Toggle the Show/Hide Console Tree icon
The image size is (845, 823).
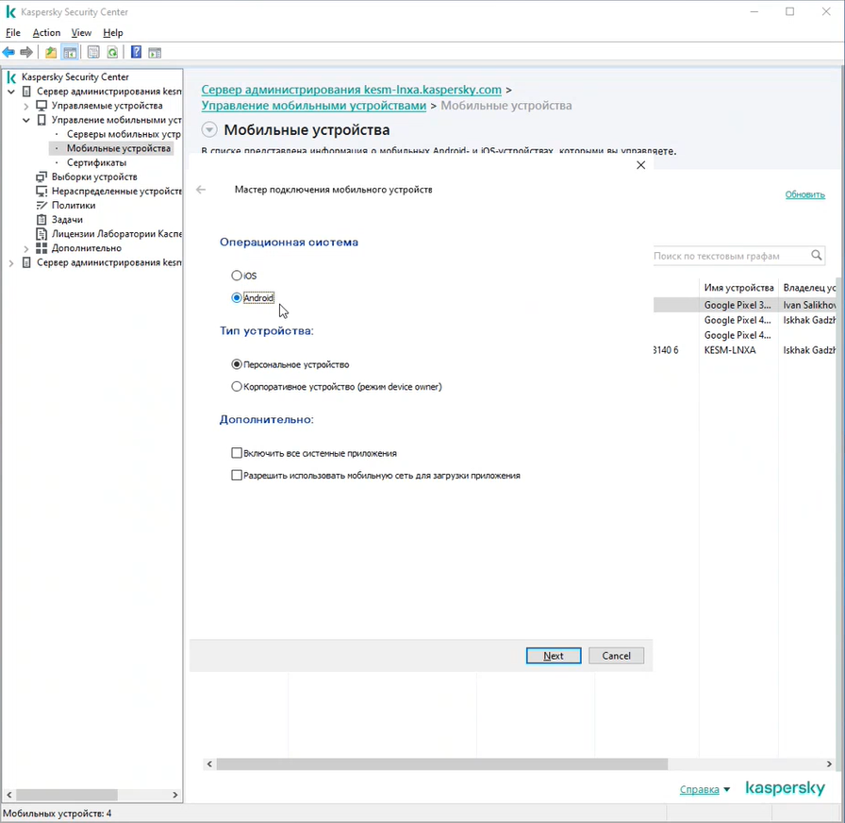click(70, 52)
